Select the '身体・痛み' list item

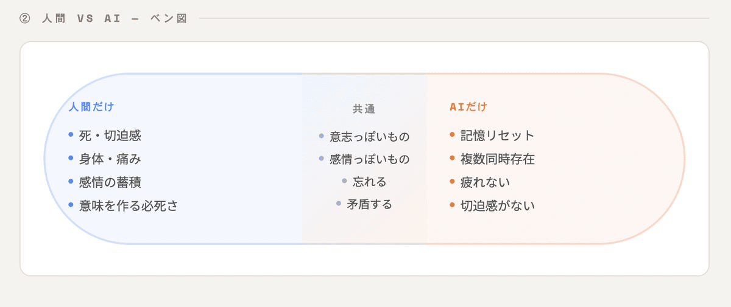pyautogui.click(x=110, y=159)
